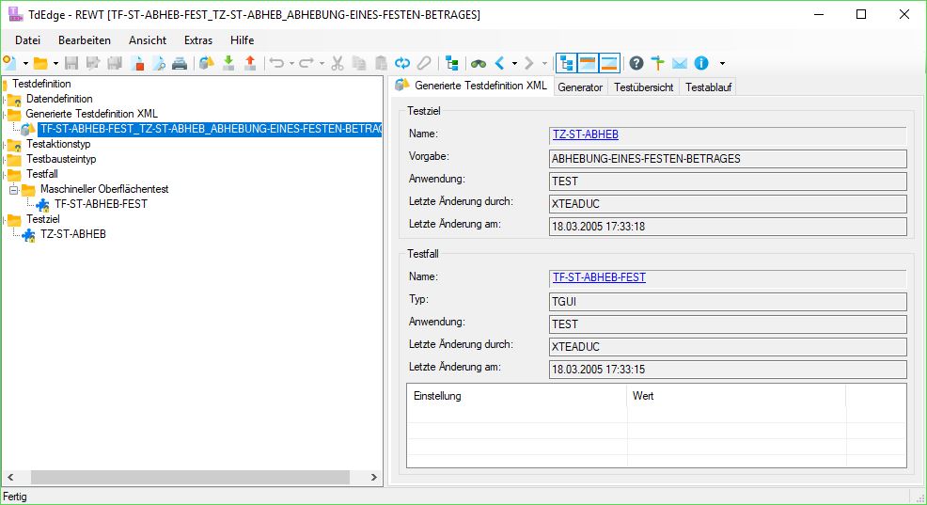Open the dropdown beside the back arrow
This screenshot has height=505, width=927.
(514, 64)
